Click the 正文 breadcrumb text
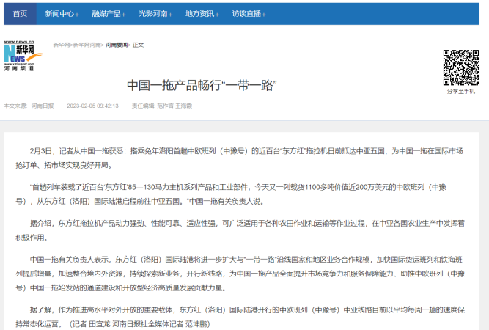Viewport: 489px width, 330px height. (138, 45)
